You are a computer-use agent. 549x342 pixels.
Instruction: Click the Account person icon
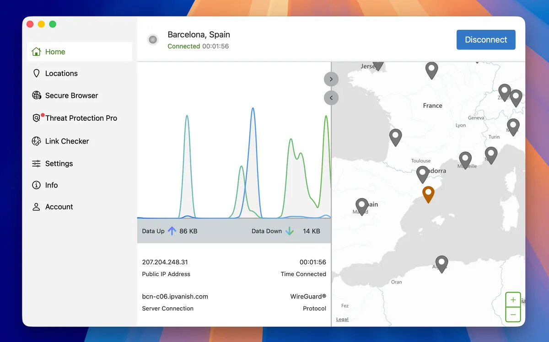[x=37, y=207]
